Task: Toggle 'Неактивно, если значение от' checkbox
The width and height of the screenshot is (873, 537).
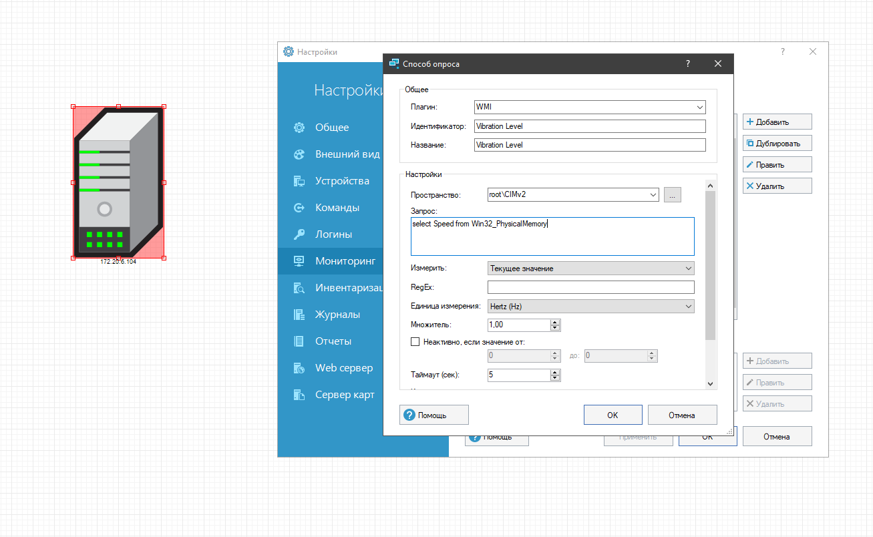Action: click(x=415, y=342)
